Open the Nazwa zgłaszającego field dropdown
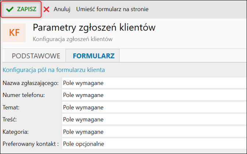 154,83
